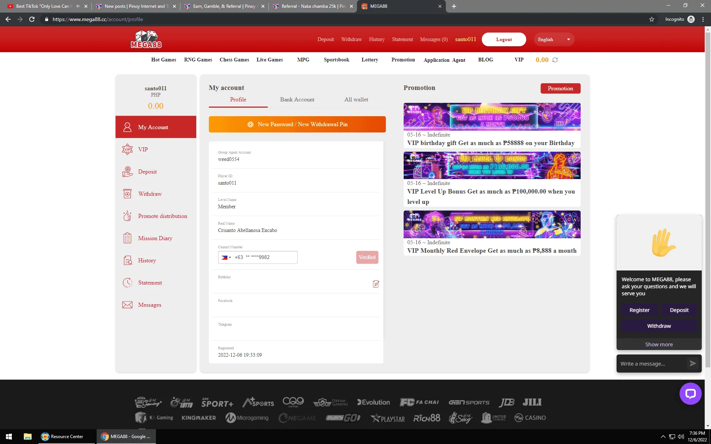Screen dimensions: 711x444
Task: Click the santo011 username in the header
Action: [x=465, y=40]
